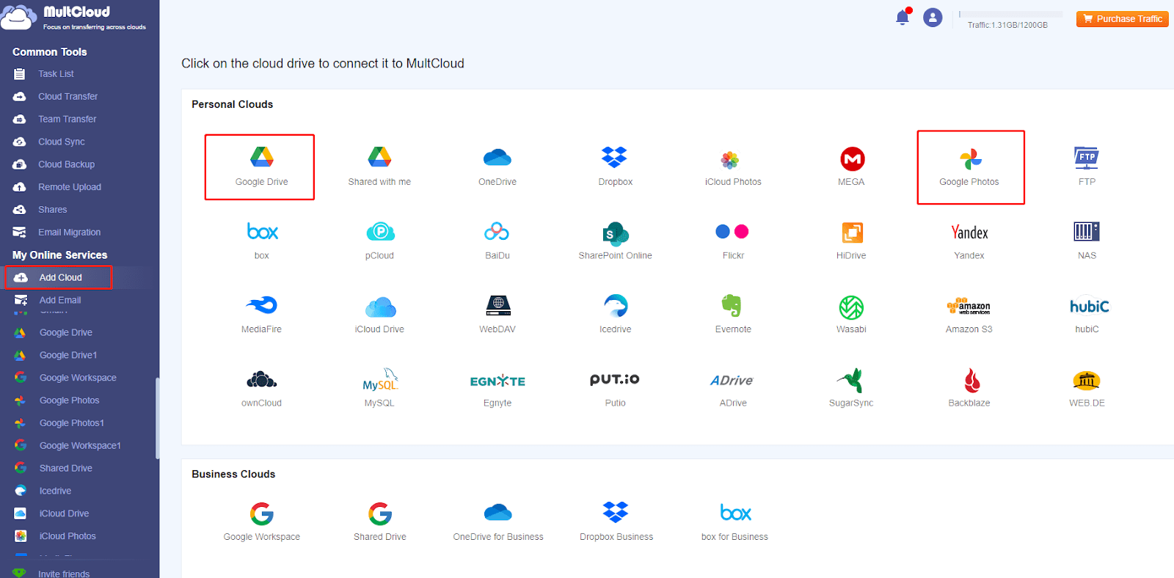Open Cloud Sync from sidebar
Screen dimensions: 1174x578
pos(62,142)
